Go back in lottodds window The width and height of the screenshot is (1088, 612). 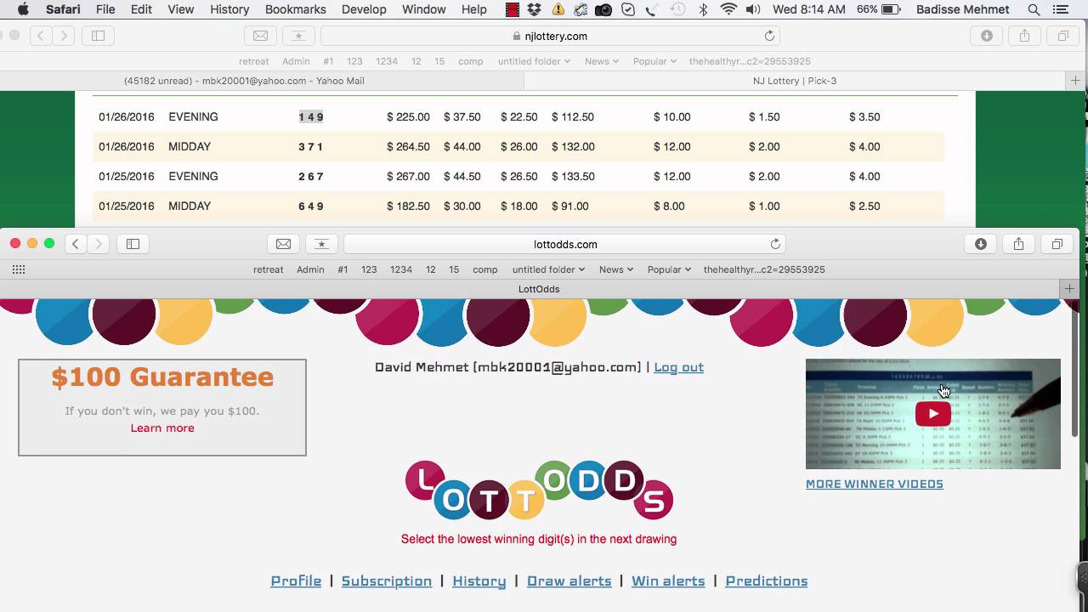[76, 244]
